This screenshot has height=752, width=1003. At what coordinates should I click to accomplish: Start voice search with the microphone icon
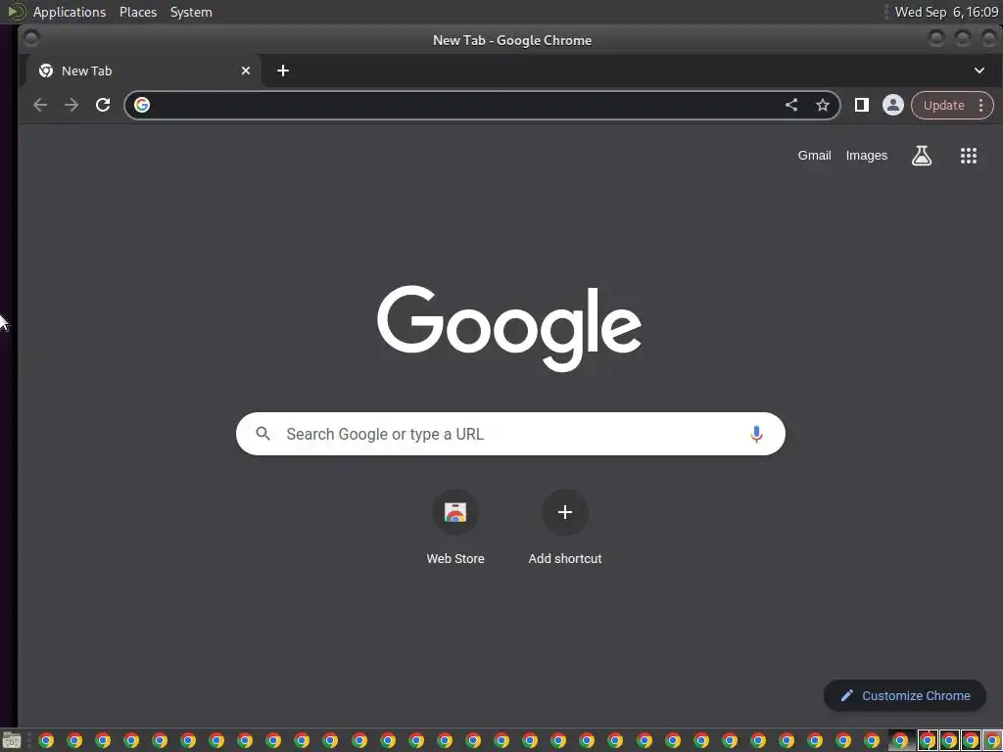pos(756,434)
